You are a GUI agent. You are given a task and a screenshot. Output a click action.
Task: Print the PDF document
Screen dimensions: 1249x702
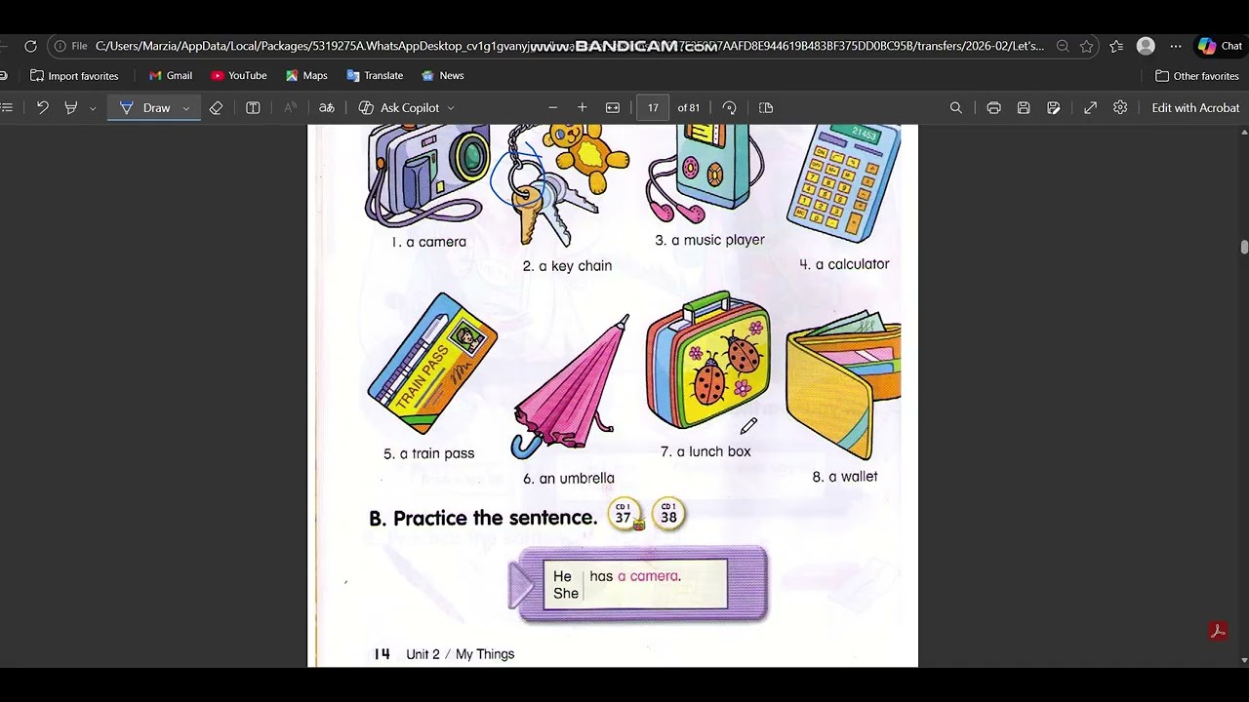click(x=993, y=107)
